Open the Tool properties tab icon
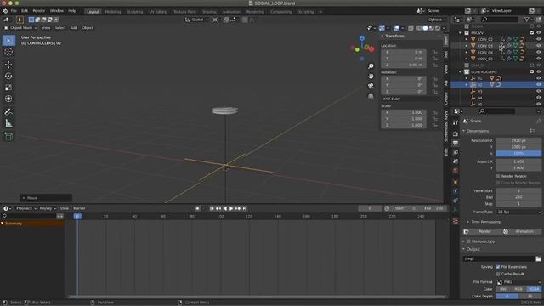 456,122
